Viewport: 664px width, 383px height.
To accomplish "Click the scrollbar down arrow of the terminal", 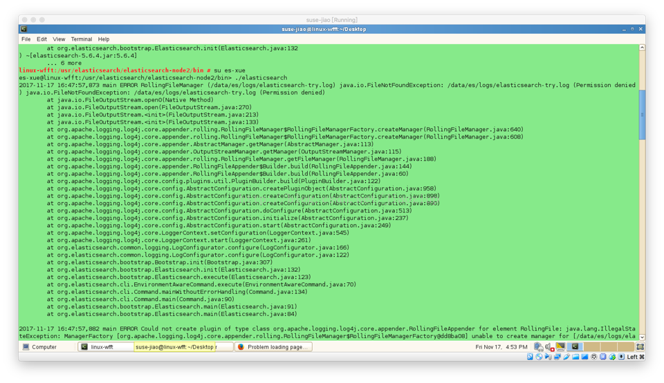I will [x=642, y=337].
